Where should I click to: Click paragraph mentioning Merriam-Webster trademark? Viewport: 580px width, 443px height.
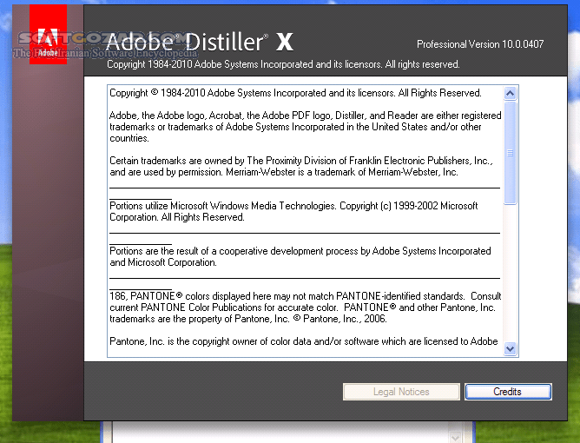pyautogui.click(x=301, y=166)
